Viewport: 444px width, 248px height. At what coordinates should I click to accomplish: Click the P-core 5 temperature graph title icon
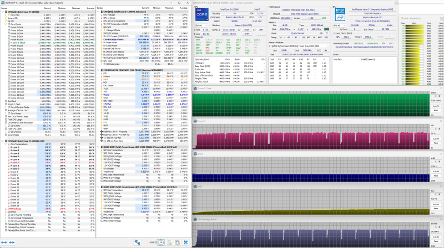[195, 121]
